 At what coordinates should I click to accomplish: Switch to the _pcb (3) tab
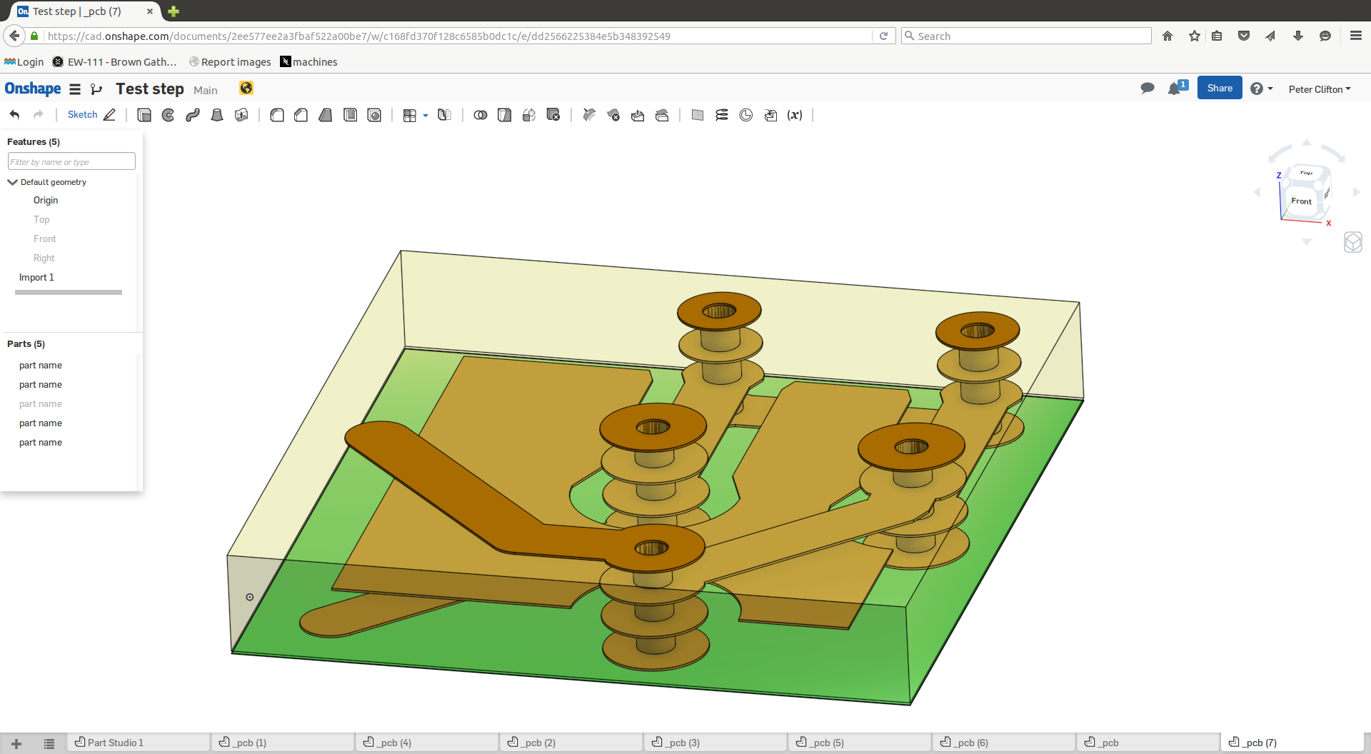tap(715, 743)
